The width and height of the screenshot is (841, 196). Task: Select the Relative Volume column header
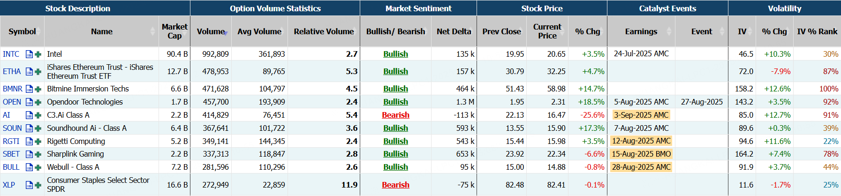(x=324, y=31)
